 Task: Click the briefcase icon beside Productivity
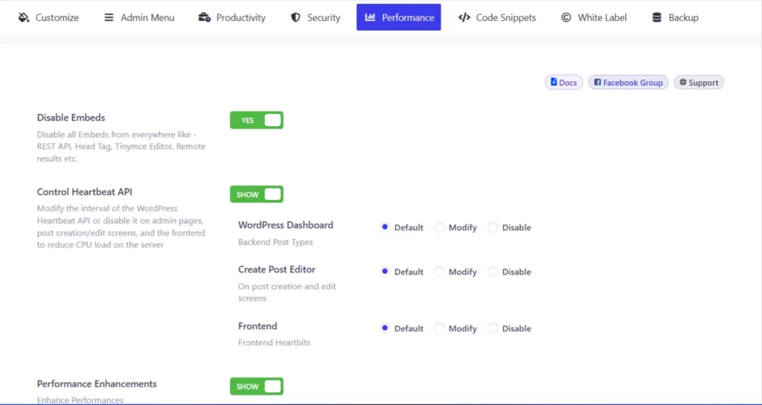pos(205,18)
